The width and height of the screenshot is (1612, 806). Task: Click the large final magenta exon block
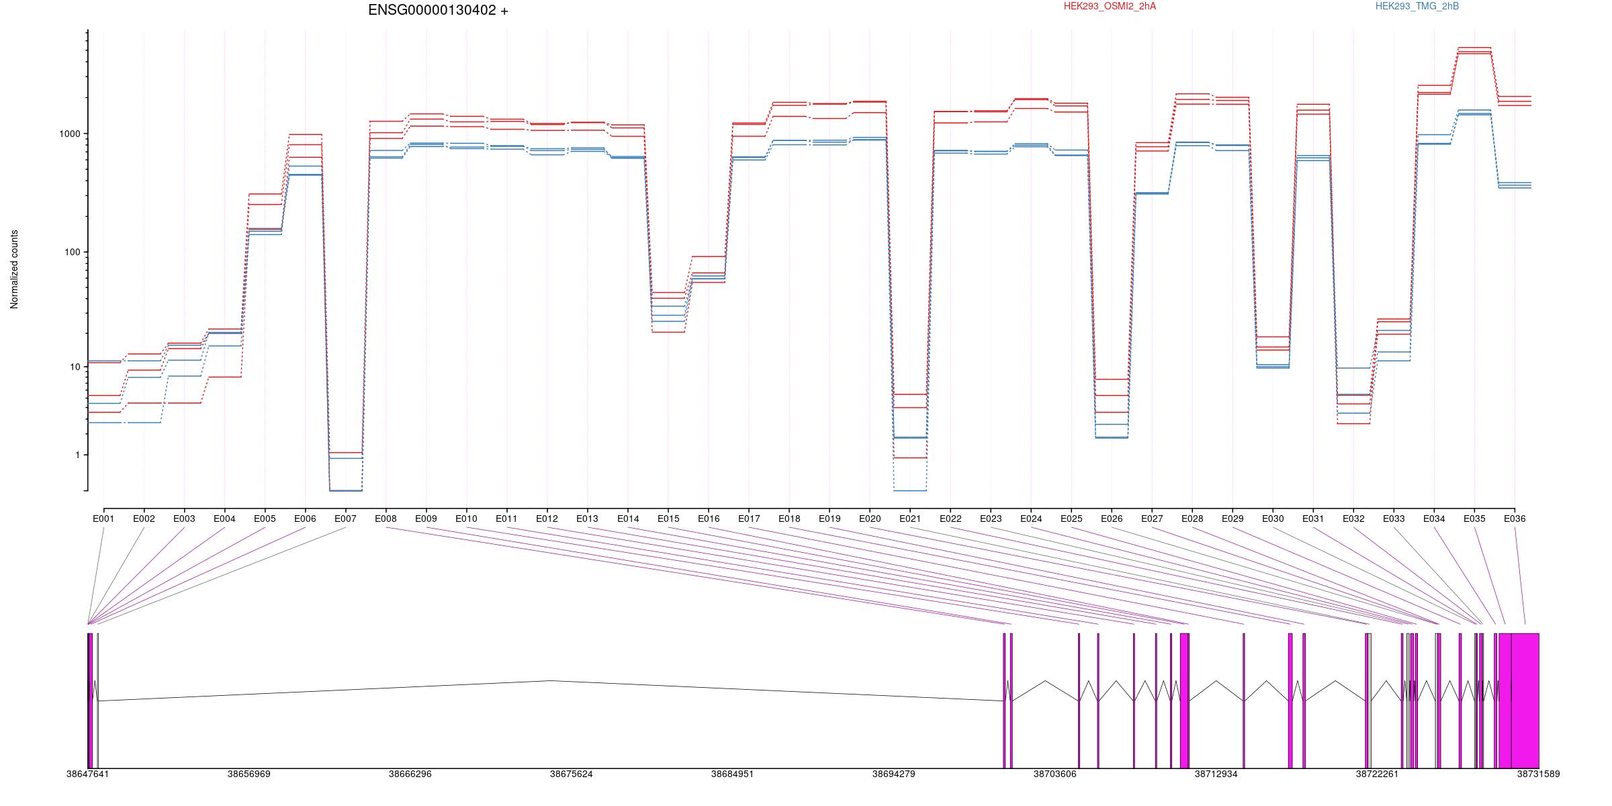tap(1525, 701)
